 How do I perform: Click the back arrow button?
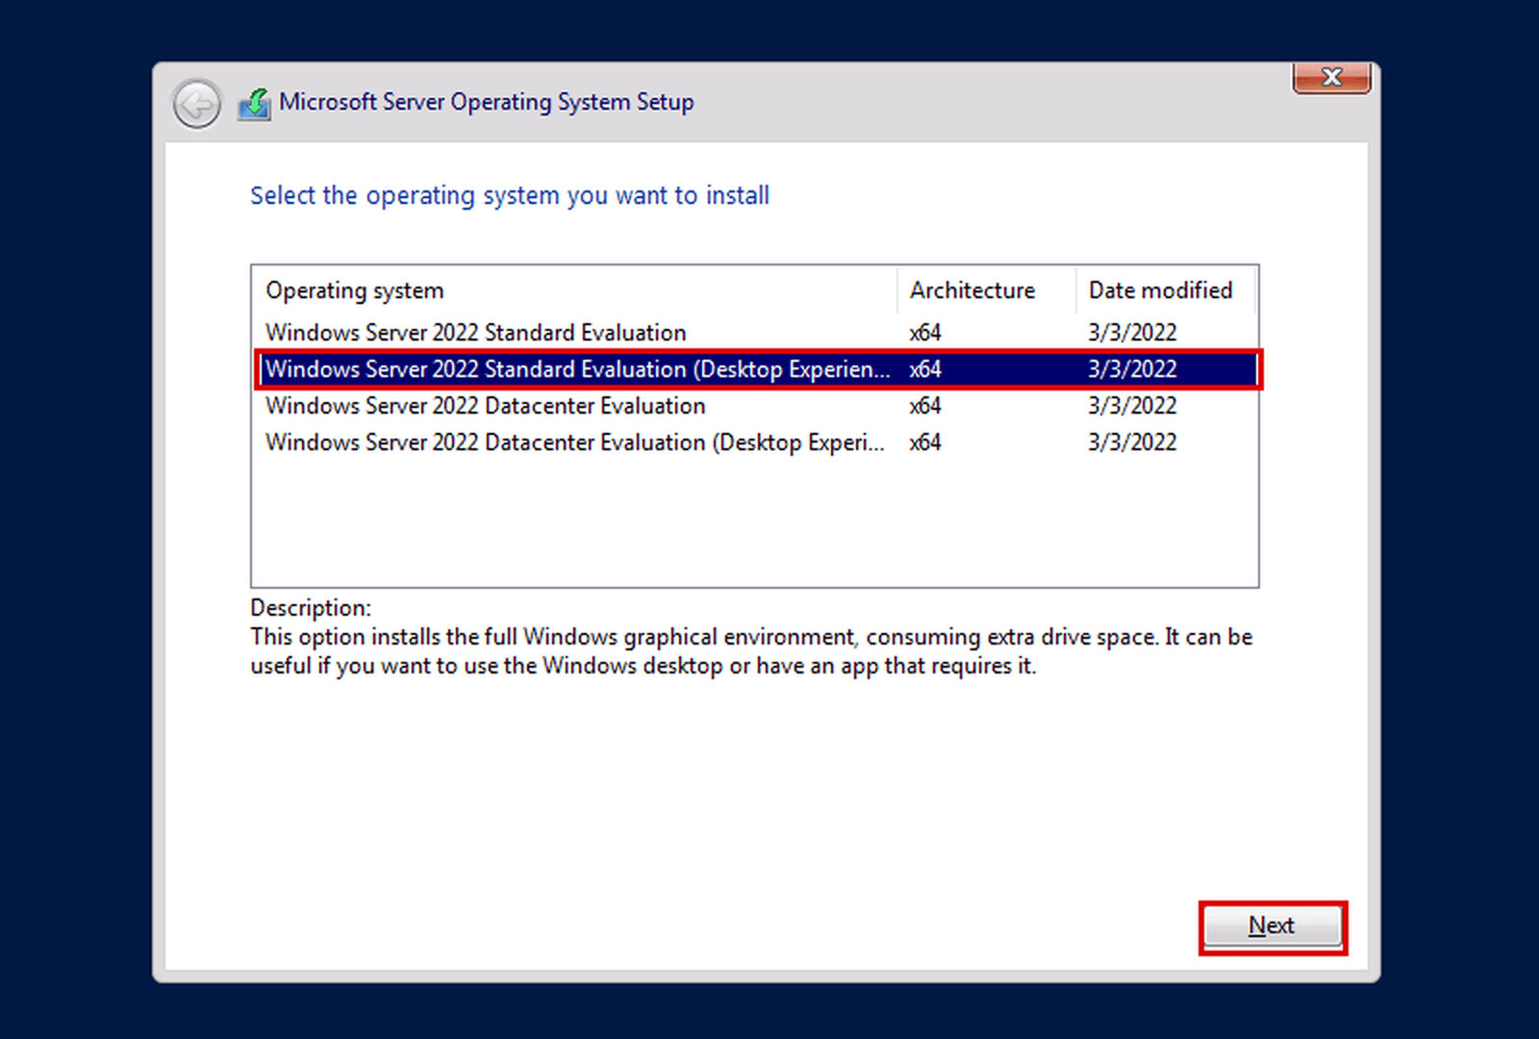click(x=197, y=104)
